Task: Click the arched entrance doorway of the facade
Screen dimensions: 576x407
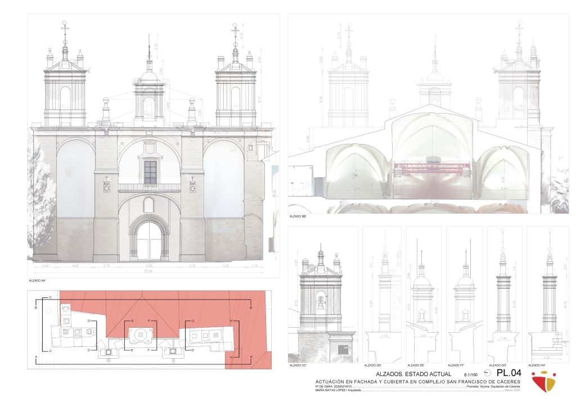Action: pyautogui.click(x=149, y=240)
